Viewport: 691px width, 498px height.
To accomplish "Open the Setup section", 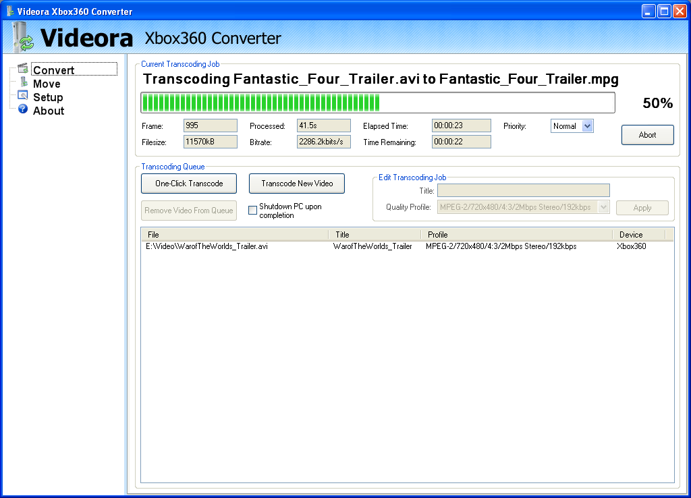I will click(x=48, y=97).
